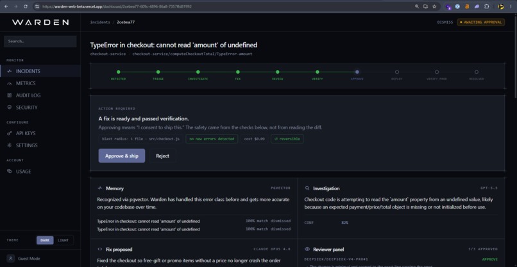The width and height of the screenshot is (517, 267).
Task: Click the address bar URL field
Action: [x=225, y=6]
